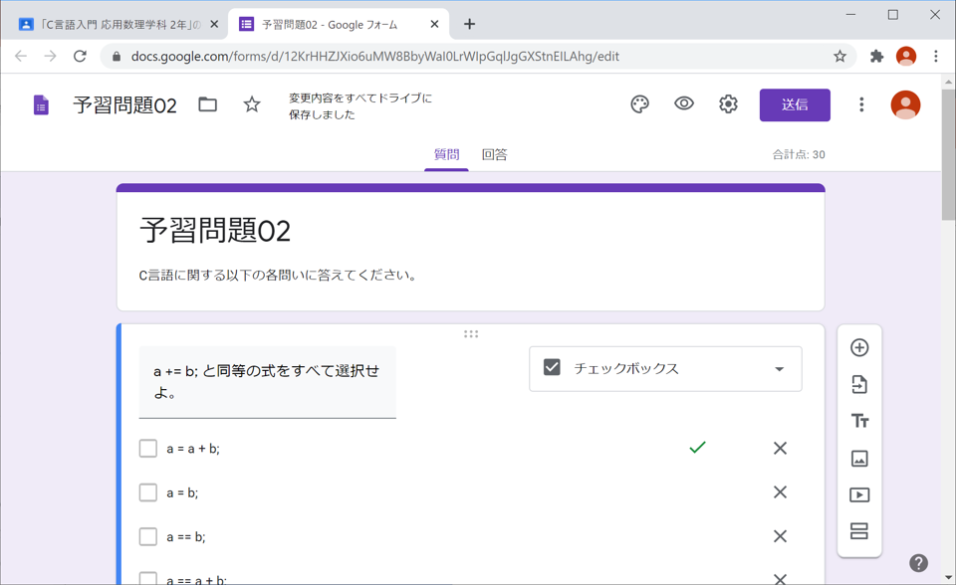
Task: Edit the question text field
Action: [x=267, y=382]
